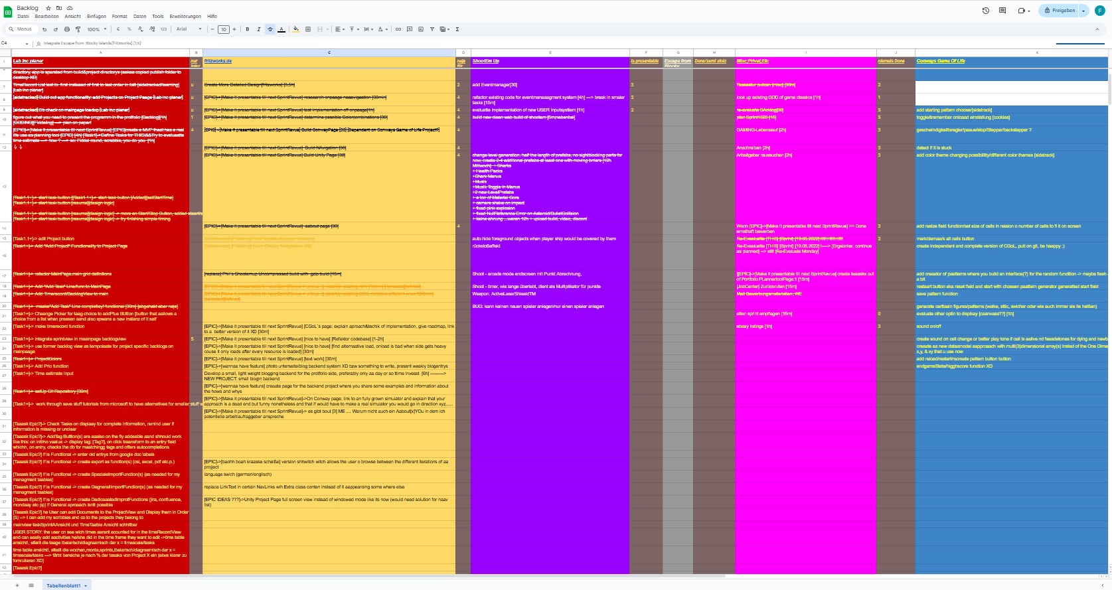The width and height of the screenshot is (1112, 590).
Task: Toggle italic formatting
Action: (259, 29)
